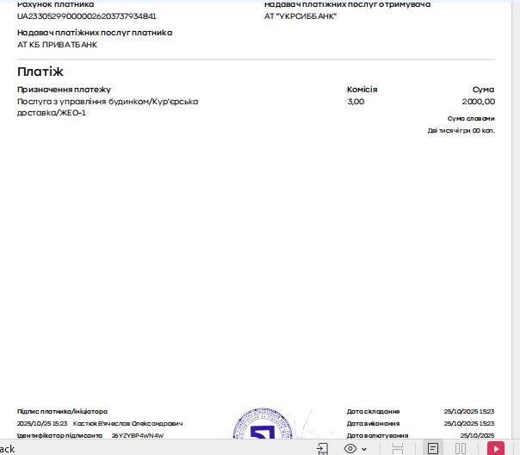Click the Дата складання date value
Screen dimensions: 520x455
click(x=468, y=412)
